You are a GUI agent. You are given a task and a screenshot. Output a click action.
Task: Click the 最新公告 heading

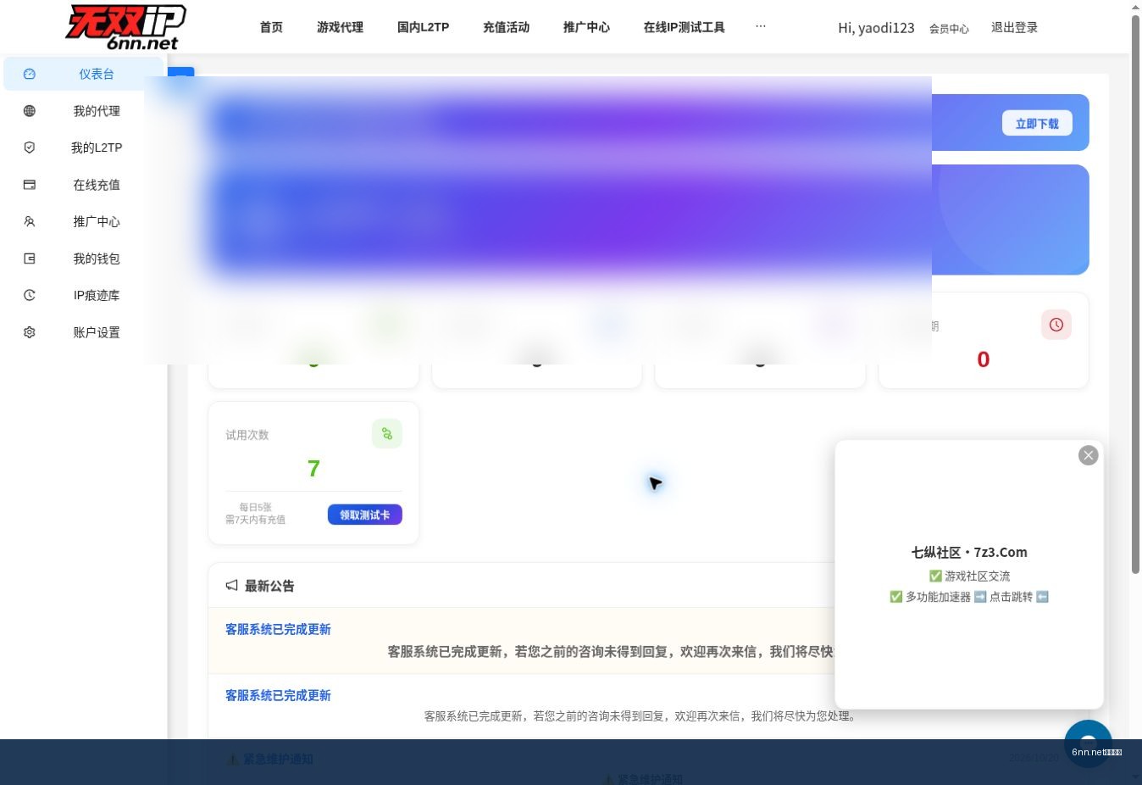click(269, 586)
